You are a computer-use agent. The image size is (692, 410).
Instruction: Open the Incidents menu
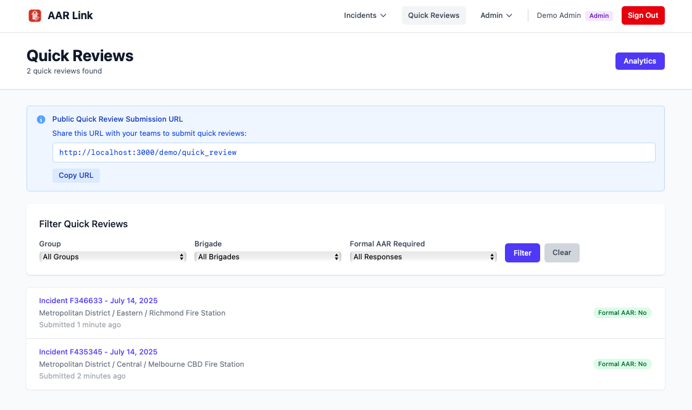tap(360, 15)
